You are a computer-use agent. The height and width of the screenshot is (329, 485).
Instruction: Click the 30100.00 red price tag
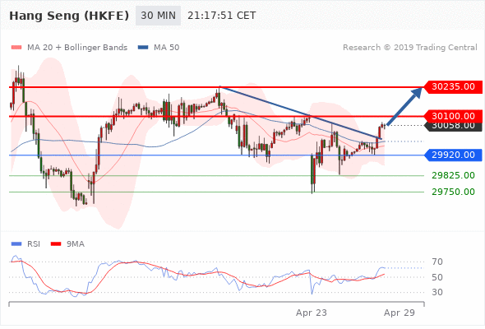click(x=452, y=116)
